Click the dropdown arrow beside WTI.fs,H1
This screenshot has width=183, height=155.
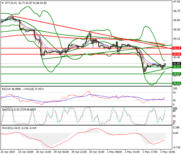(x=3, y=3)
